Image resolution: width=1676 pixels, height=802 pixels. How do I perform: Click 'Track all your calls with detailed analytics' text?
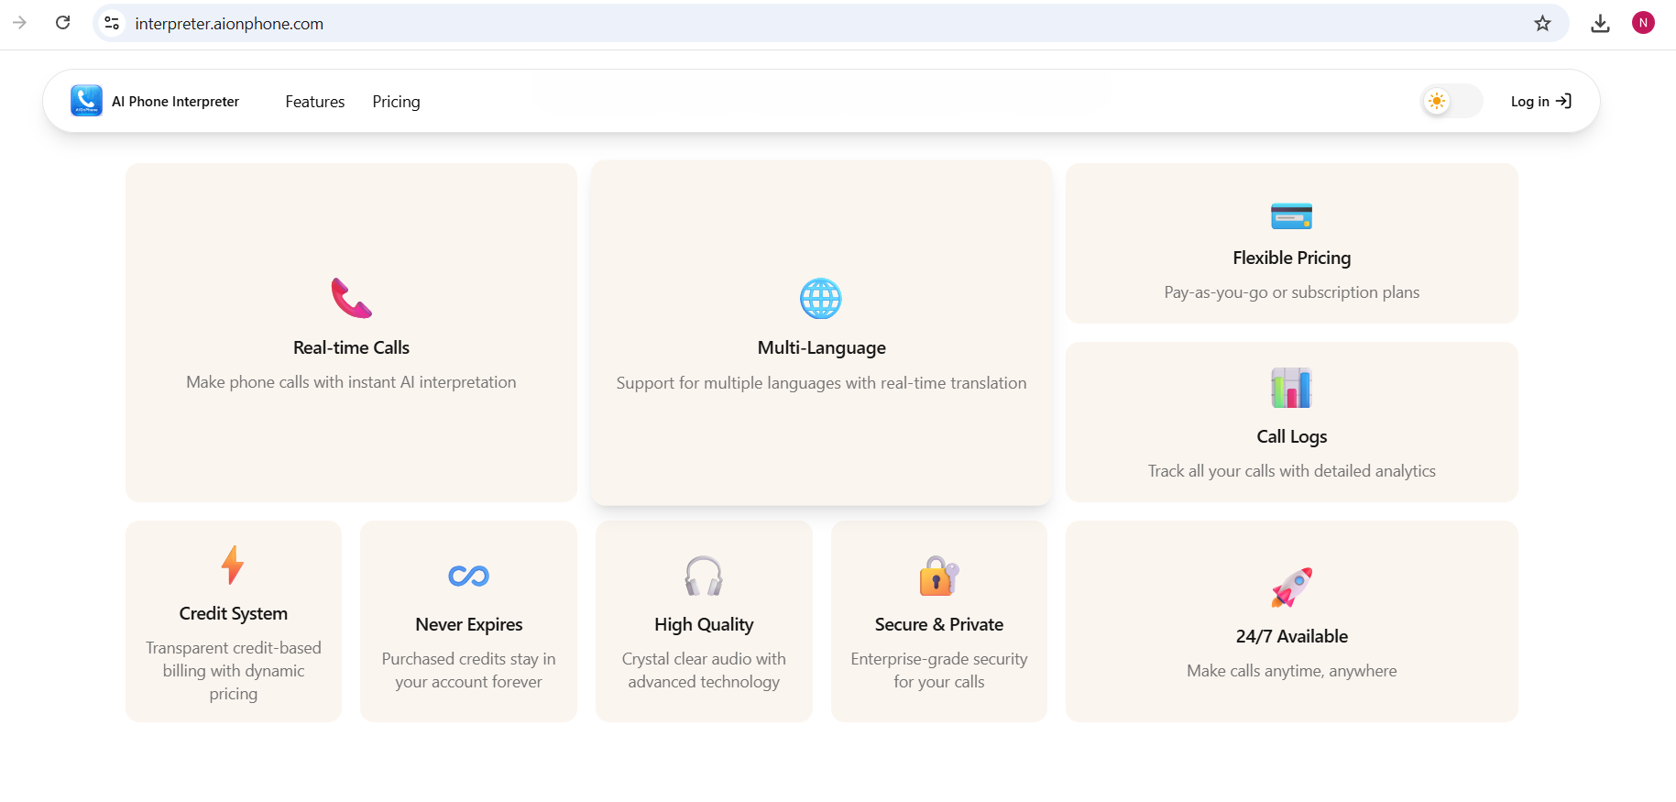point(1291,471)
